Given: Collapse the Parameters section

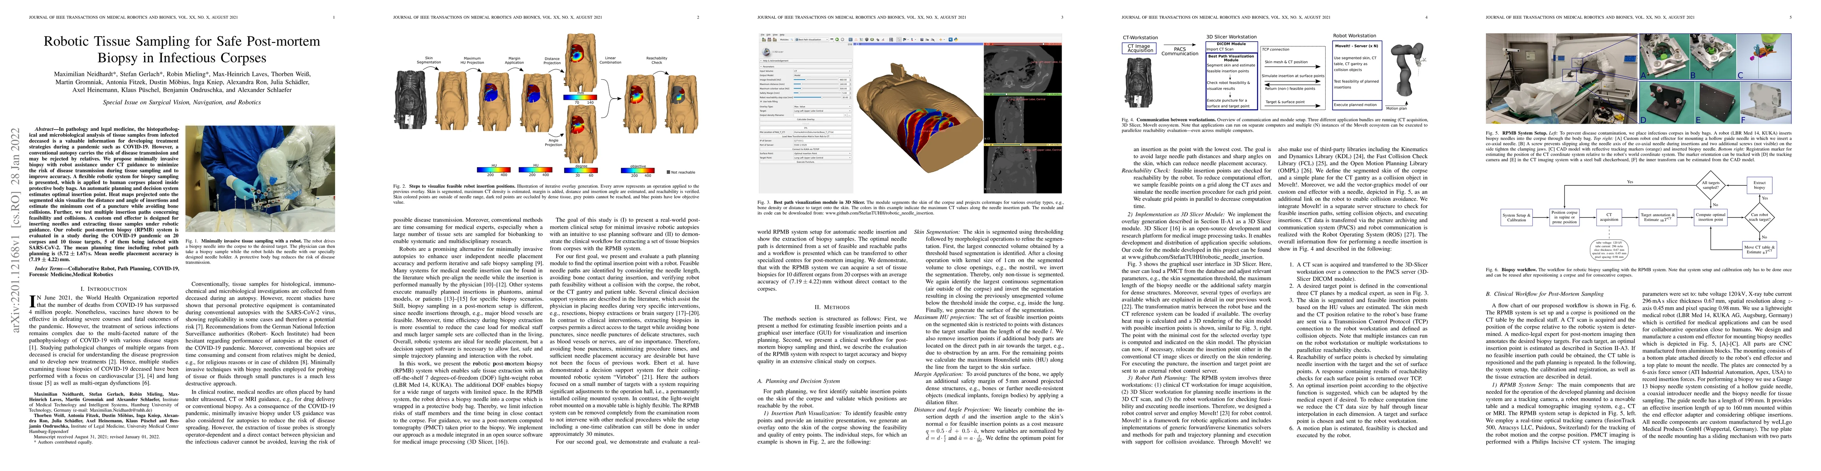Looking at the screenshot, I should (x=806, y=67).
